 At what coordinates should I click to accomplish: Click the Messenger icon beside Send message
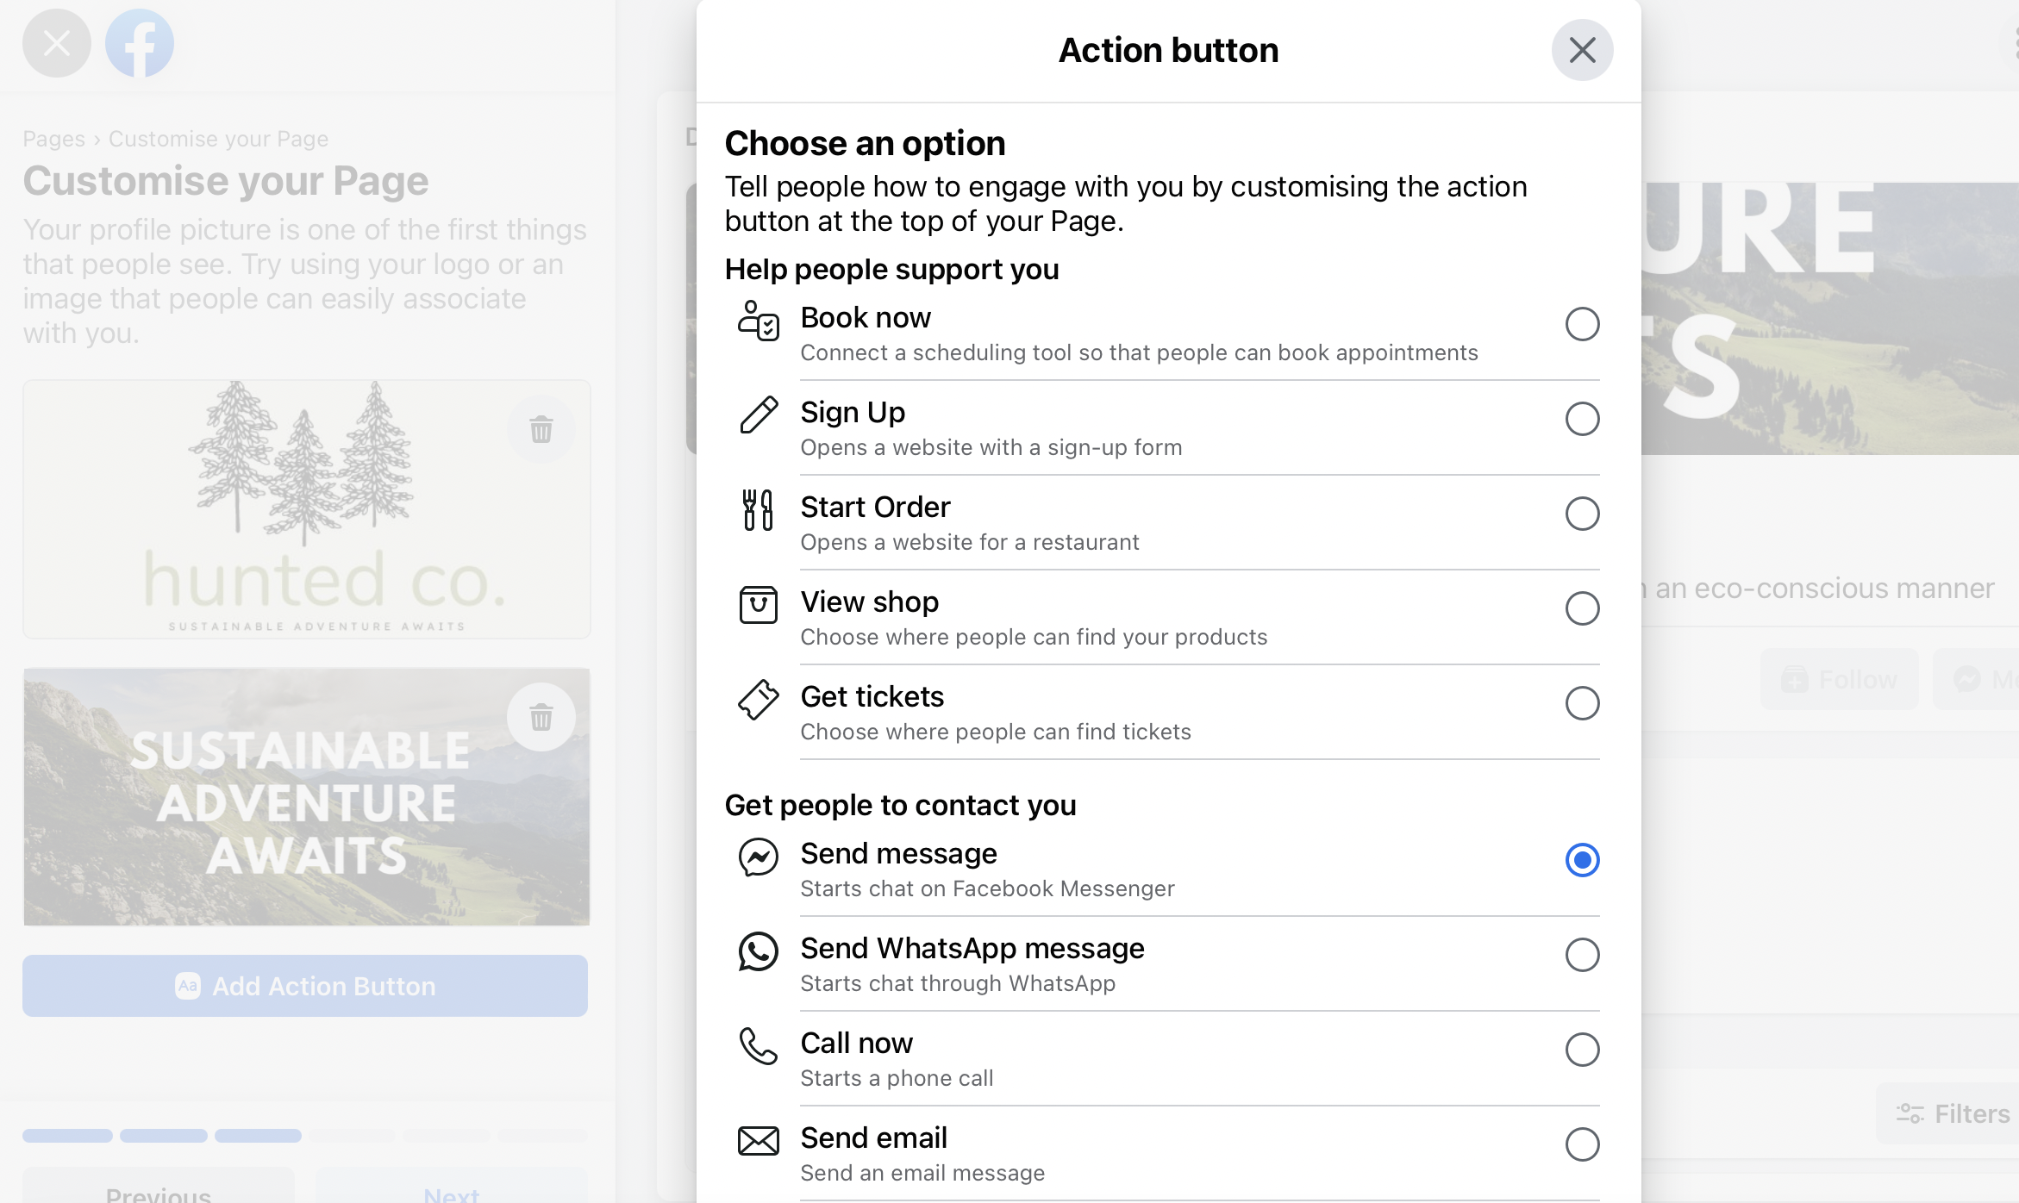point(759,857)
